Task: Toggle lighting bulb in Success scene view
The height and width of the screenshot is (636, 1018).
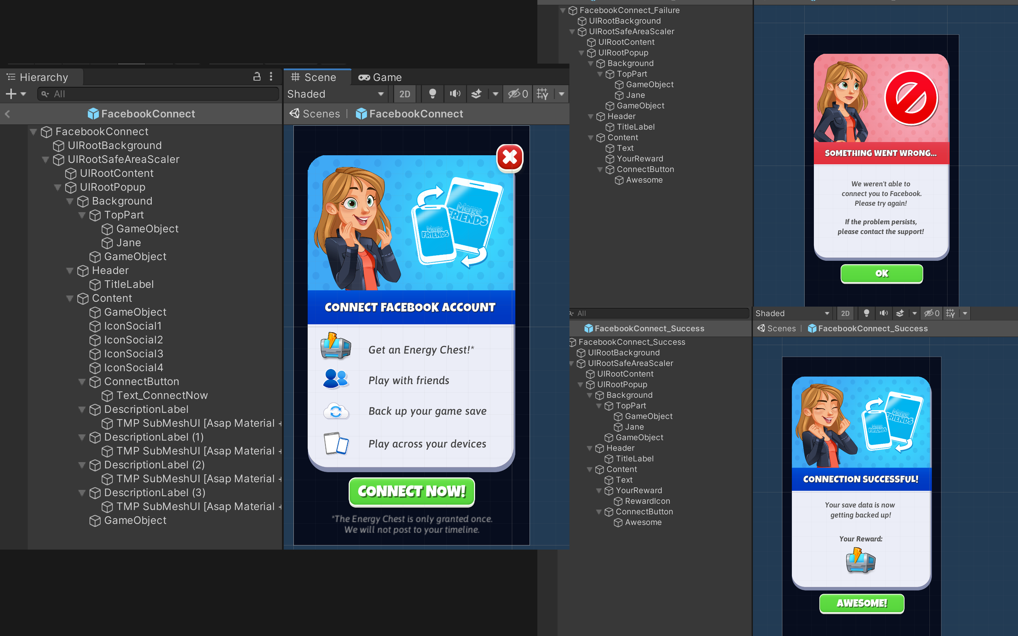Action: point(866,313)
